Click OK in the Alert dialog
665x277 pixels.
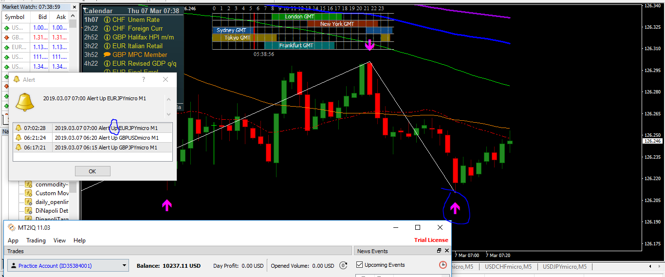[92, 171]
